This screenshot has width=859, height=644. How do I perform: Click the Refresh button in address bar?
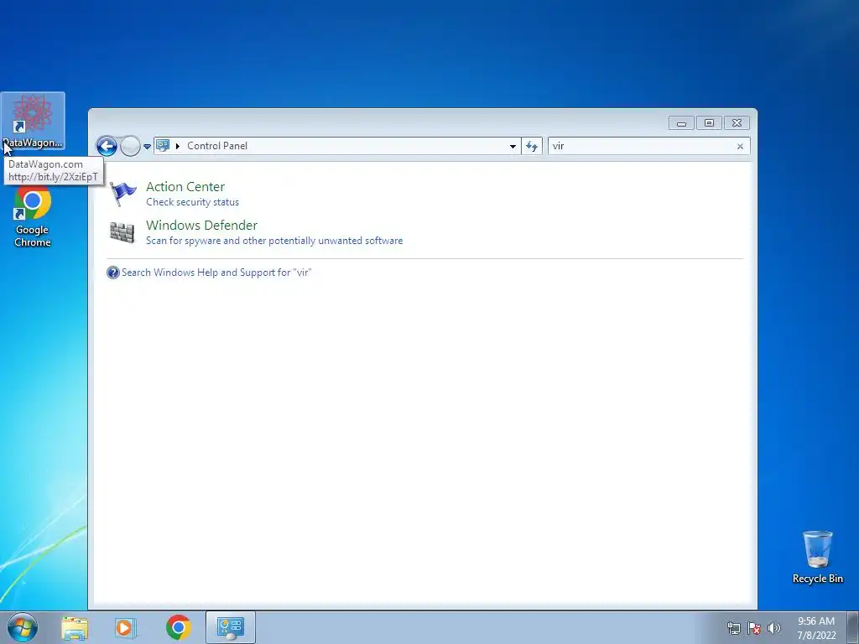point(531,146)
